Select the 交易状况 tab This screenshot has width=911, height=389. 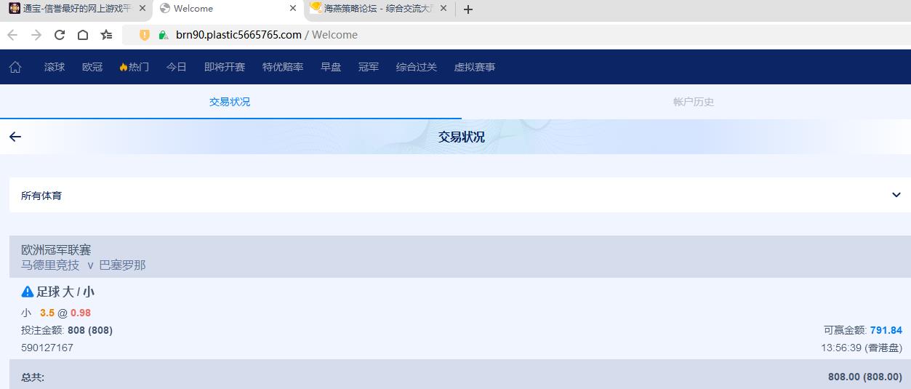pos(230,102)
